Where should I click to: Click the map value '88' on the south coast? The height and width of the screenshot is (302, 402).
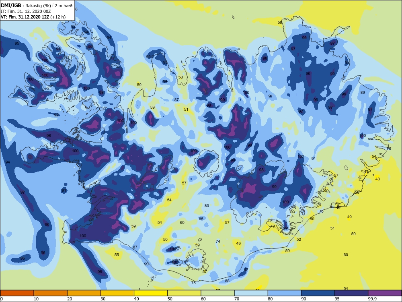227,281
